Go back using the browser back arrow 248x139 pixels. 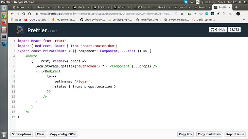pyautogui.click(x=12, y=14)
